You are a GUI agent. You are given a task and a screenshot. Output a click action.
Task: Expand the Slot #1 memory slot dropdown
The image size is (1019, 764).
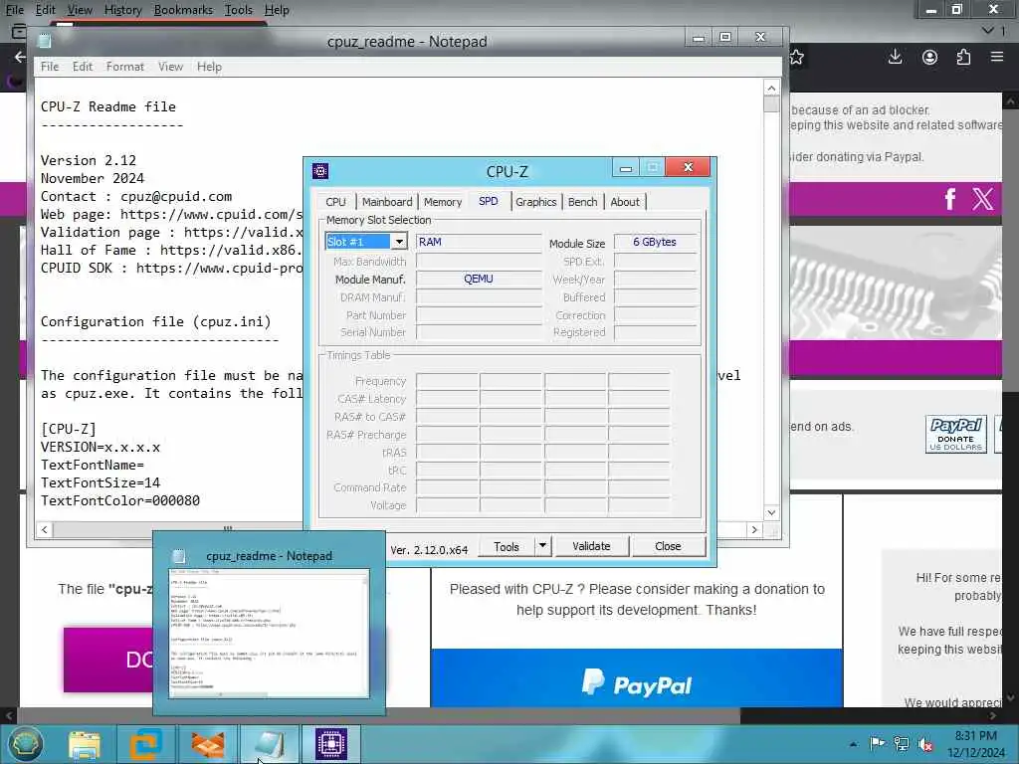coord(399,242)
